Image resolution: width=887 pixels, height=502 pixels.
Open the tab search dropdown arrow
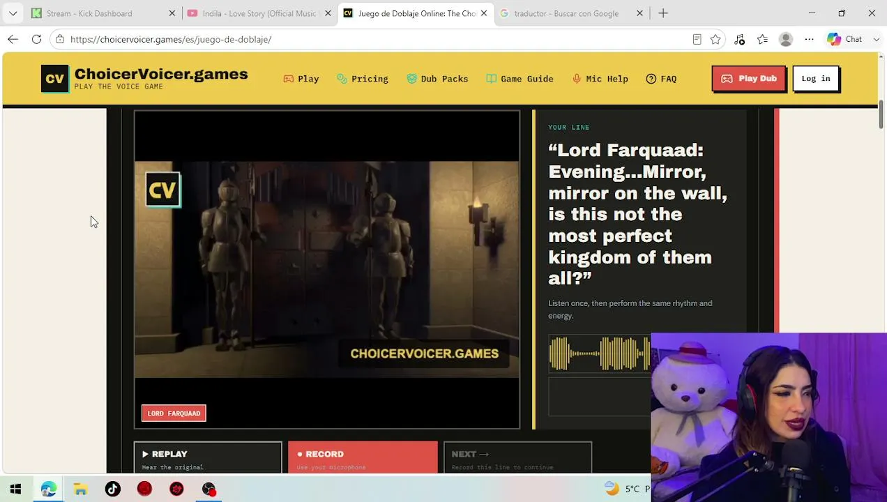point(13,13)
